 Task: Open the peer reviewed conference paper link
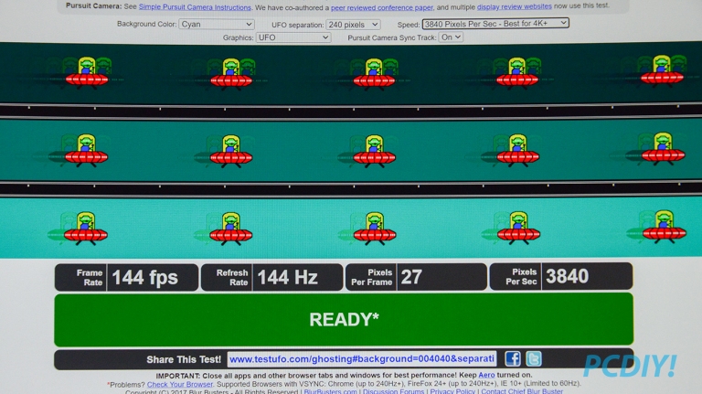point(382,7)
